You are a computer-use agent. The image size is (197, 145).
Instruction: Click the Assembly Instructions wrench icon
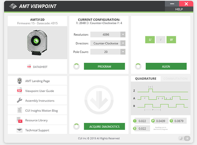19,100
